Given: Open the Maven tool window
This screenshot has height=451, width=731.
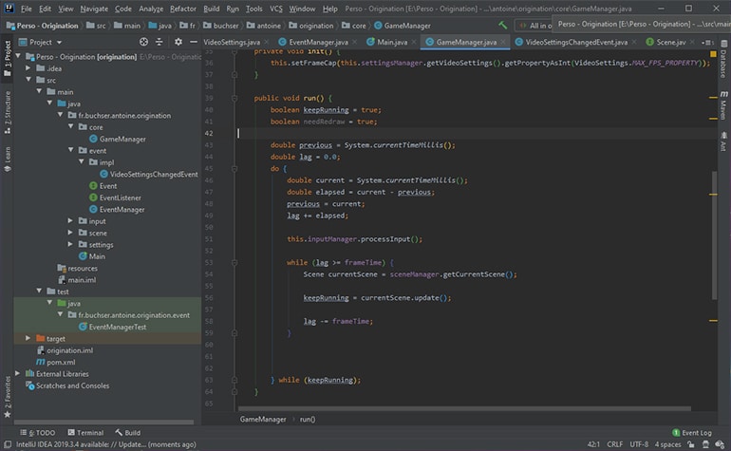Looking at the screenshot, I should click(x=723, y=105).
